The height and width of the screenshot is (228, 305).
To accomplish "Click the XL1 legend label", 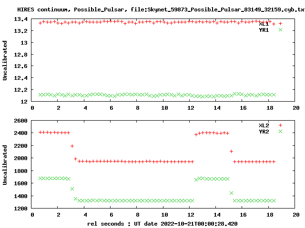I will click(264, 24).
